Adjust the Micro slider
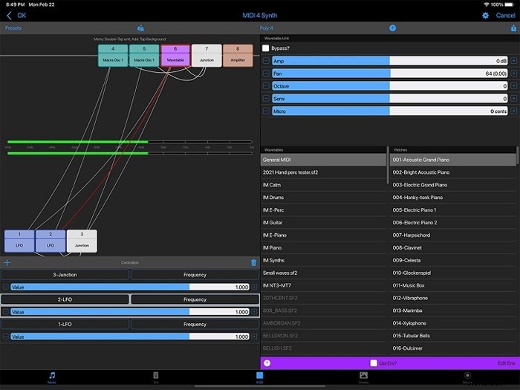The width and height of the screenshot is (520, 390). (390, 111)
